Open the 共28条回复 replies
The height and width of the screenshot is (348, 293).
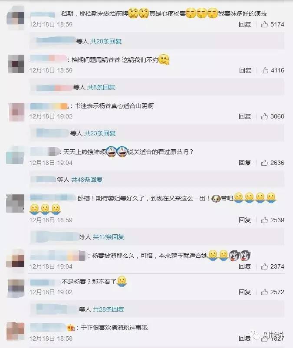tap(109, 309)
